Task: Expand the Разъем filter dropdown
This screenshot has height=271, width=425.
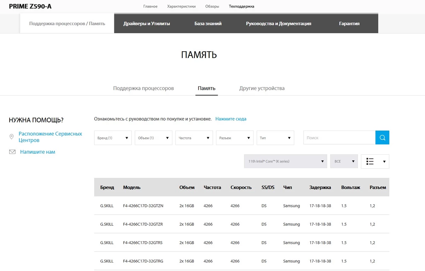Action: (x=235, y=138)
